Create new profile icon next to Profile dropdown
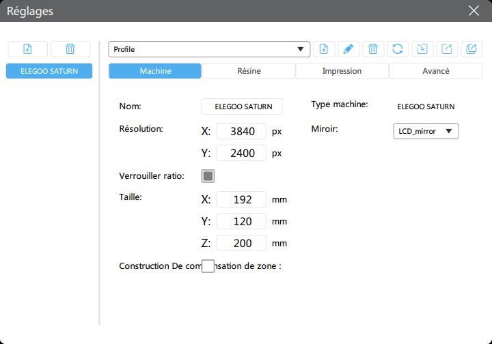Image resolution: width=492 pixels, height=344 pixels. pyautogui.click(x=324, y=49)
